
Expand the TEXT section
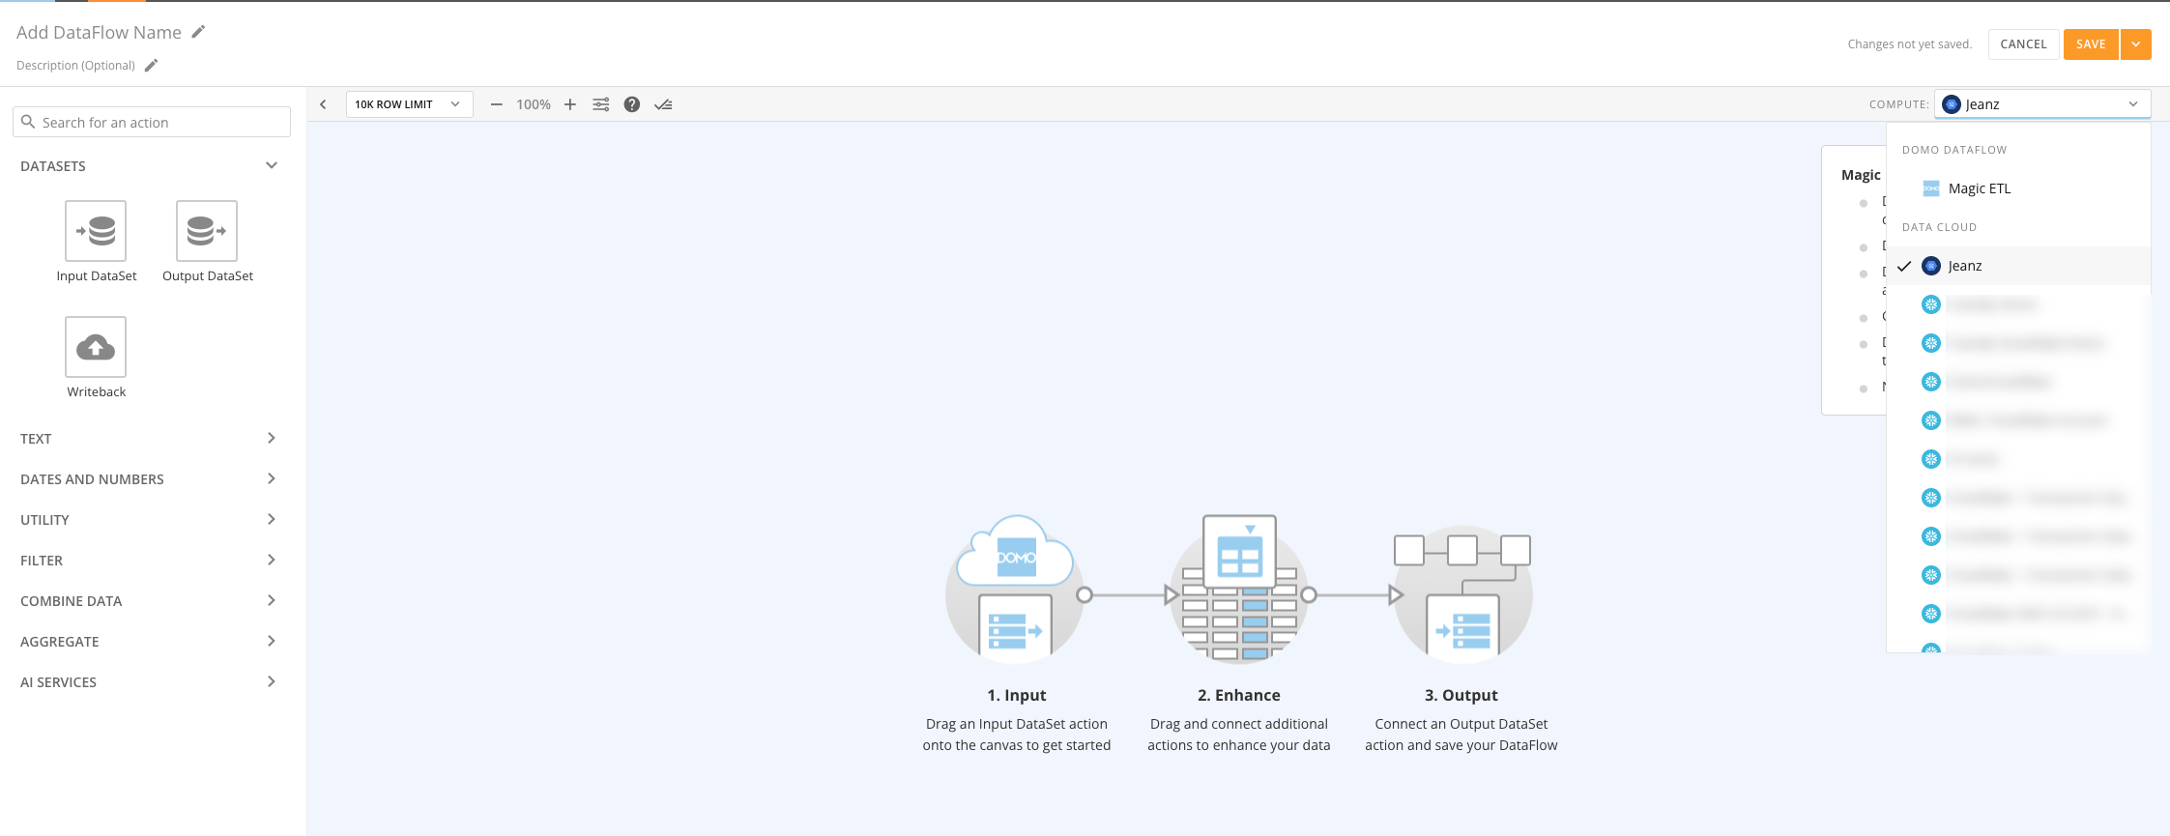pos(272,438)
